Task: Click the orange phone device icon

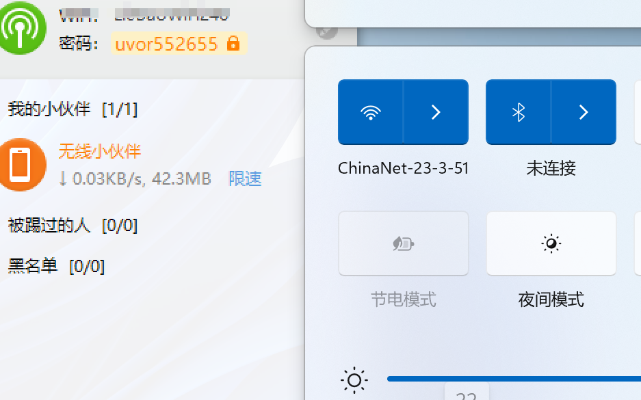Action: point(21,165)
